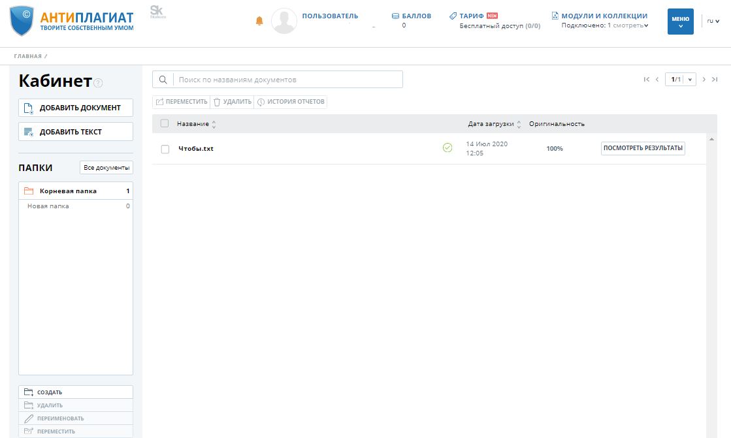Screen dimensions: 731x438
Task: Go to the previous page arrow
Action: tap(657, 79)
